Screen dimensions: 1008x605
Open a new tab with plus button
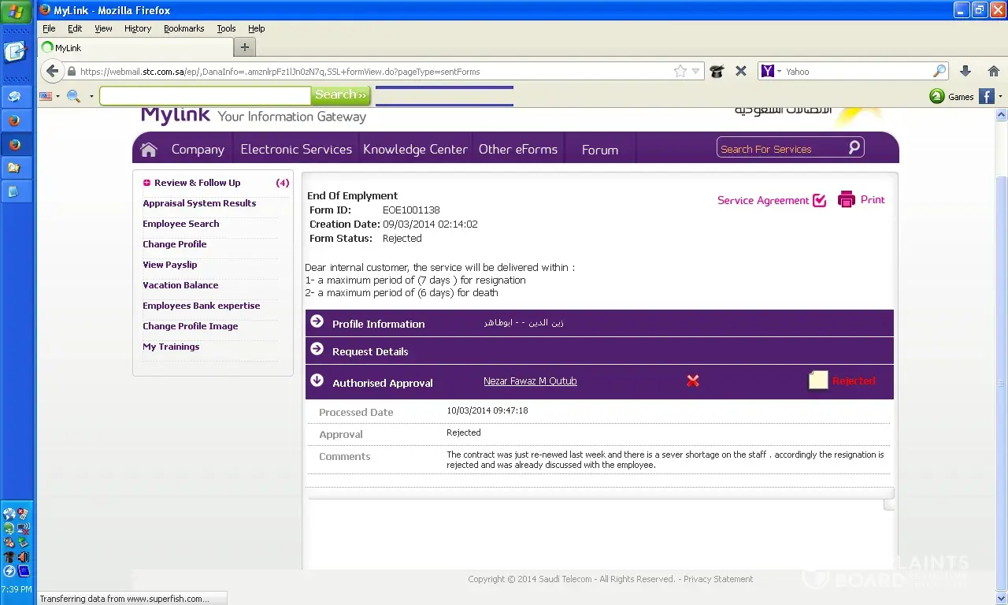tap(244, 47)
